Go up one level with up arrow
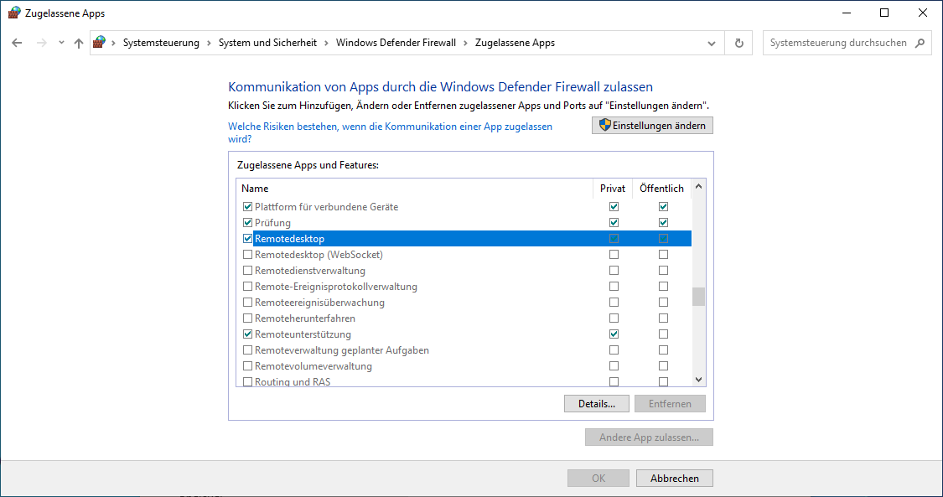This screenshot has width=943, height=497. (78, 44)
